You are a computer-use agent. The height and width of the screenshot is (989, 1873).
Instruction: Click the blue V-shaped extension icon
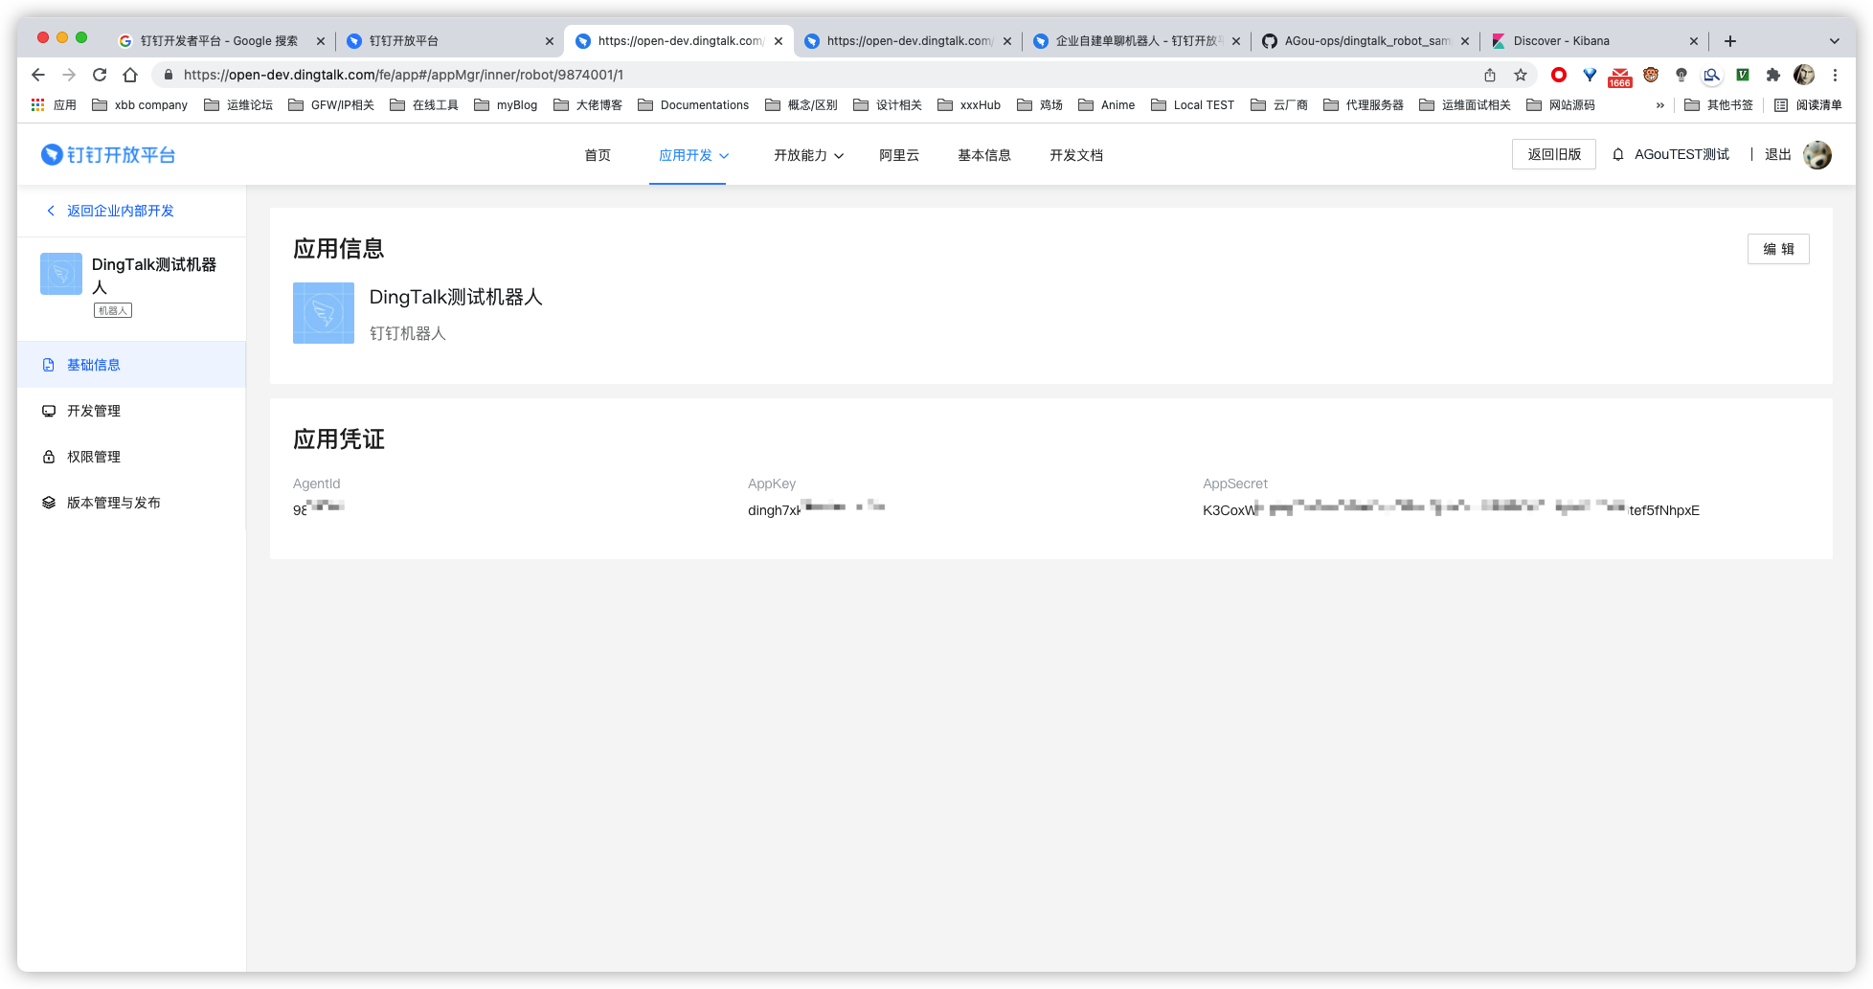[x=1590, y=75]
